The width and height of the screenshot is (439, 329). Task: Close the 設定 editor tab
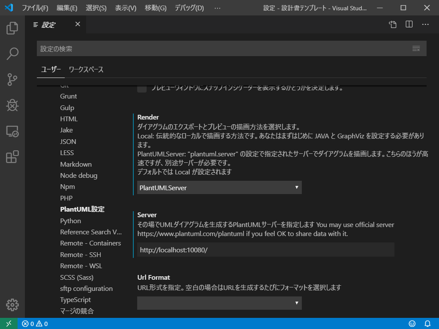78,24
